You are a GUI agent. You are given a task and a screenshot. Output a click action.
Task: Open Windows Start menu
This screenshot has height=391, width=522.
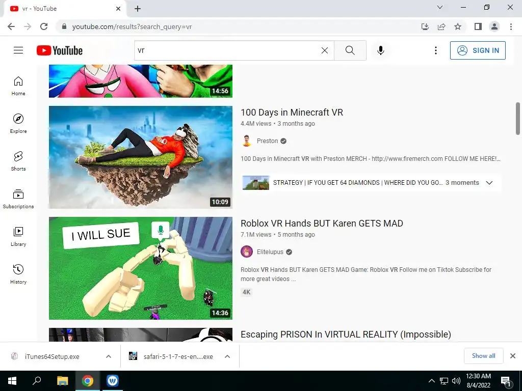(12, 381)
